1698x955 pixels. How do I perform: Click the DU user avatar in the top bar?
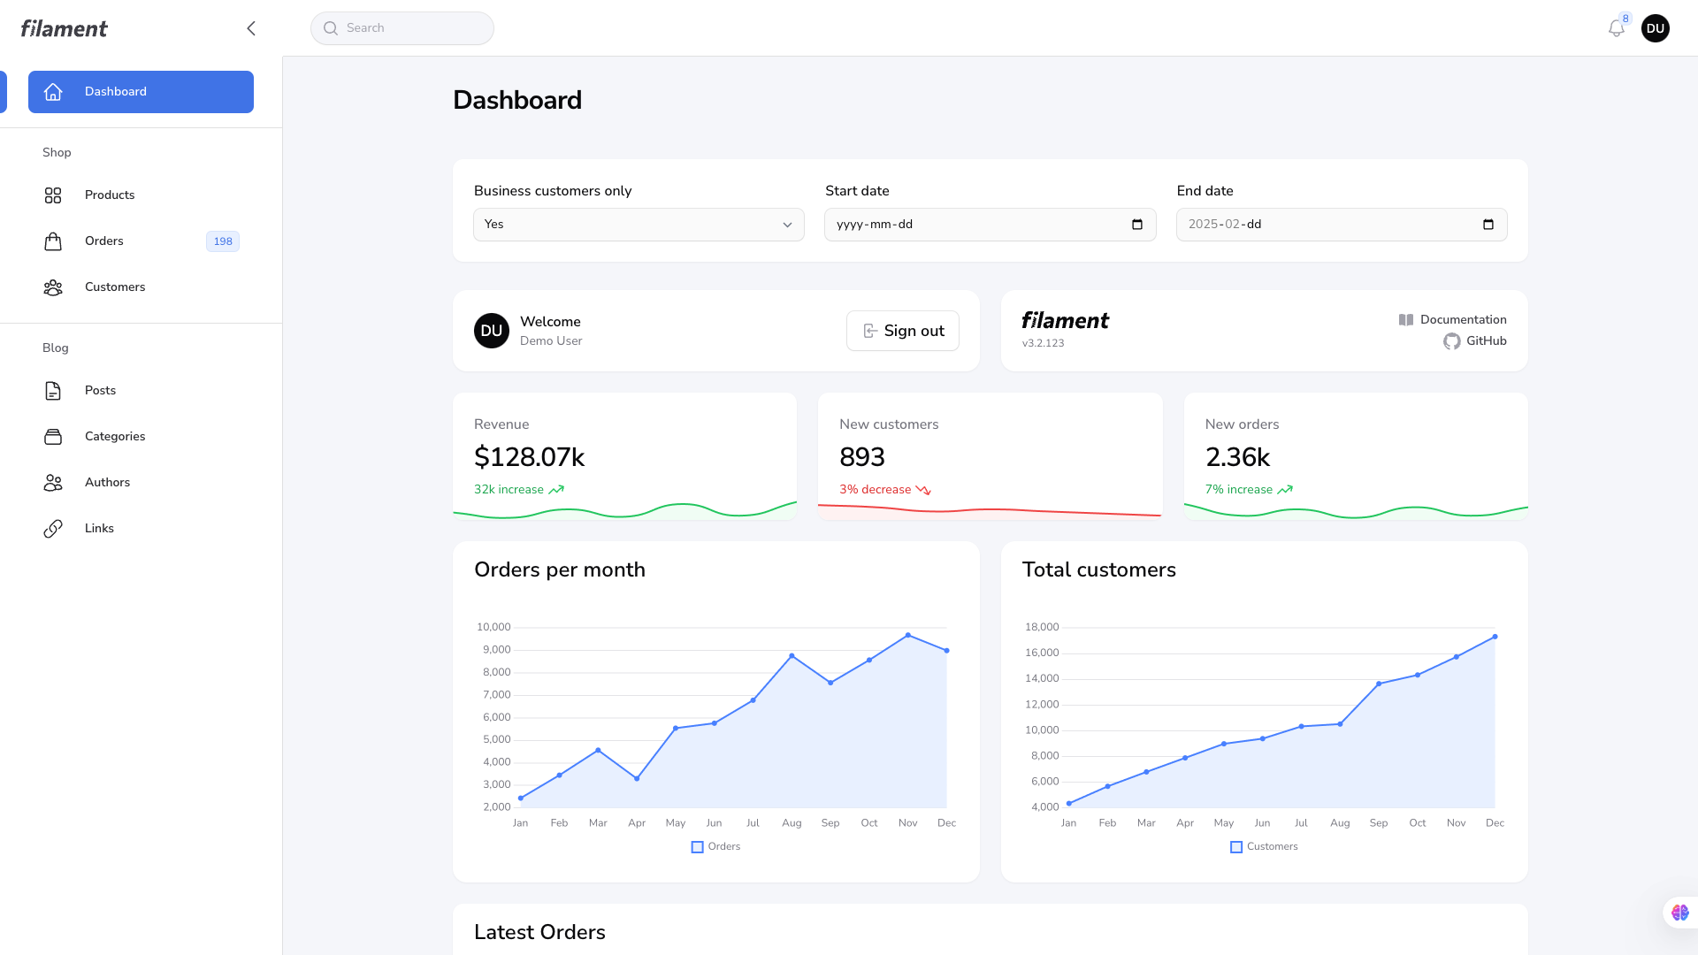pyautogui.click(x=1655, y=28)
